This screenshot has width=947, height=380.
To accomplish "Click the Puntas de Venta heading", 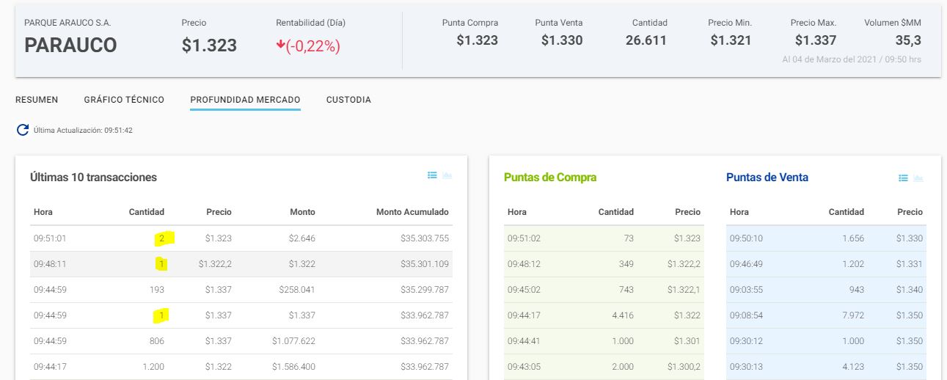I will click(x=767, y=177).
